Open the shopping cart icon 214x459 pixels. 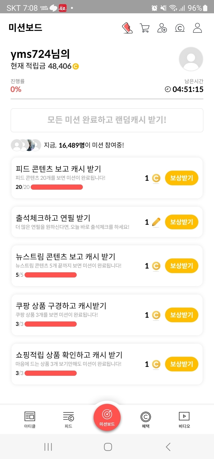pos(145,28)
